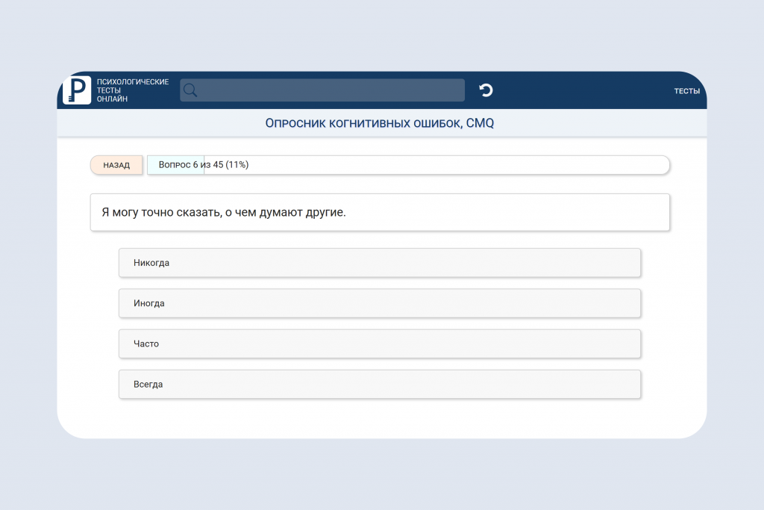Click the question text about чем думают другие
Screen dimensions: 764x510
click(224, 212)
